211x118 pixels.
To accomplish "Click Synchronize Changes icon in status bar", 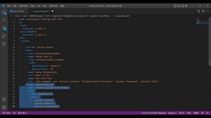I will click(14, 113).
